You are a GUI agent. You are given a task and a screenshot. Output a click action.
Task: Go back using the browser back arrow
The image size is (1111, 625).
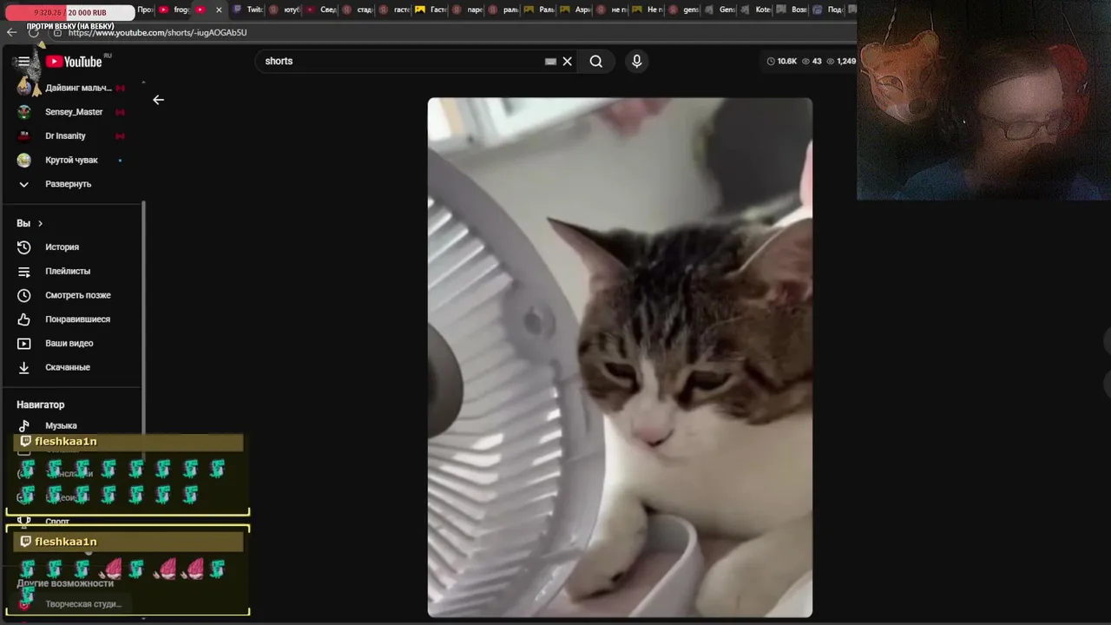point(11,32)
